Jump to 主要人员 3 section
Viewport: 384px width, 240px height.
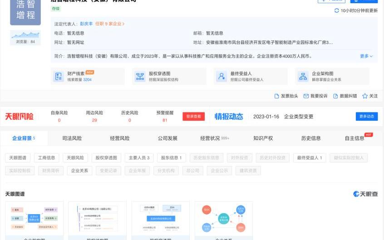pos(139,158)
